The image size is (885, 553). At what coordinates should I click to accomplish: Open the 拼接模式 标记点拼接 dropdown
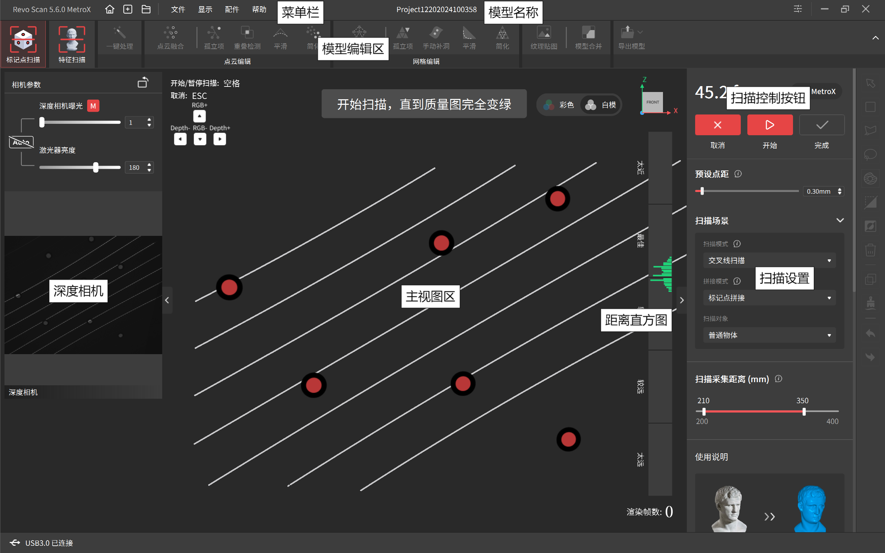point(769,298)
